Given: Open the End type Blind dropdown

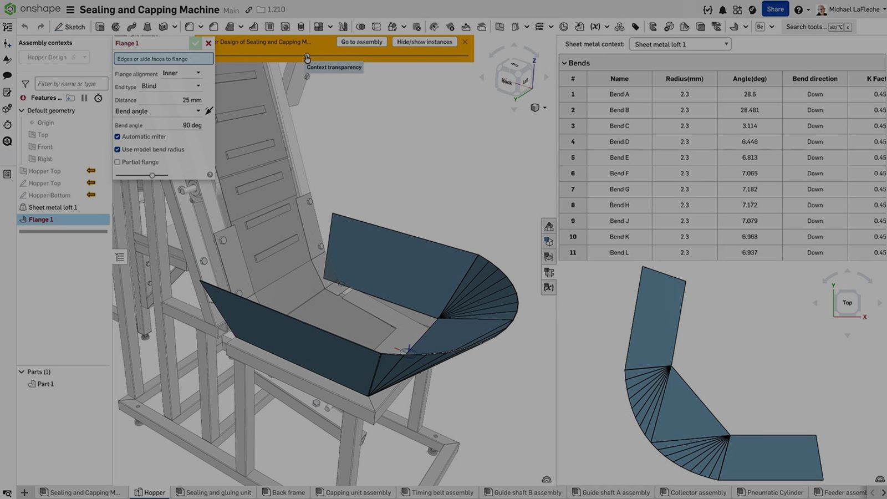Looking at the screenshot, I should tap(171, 86).
